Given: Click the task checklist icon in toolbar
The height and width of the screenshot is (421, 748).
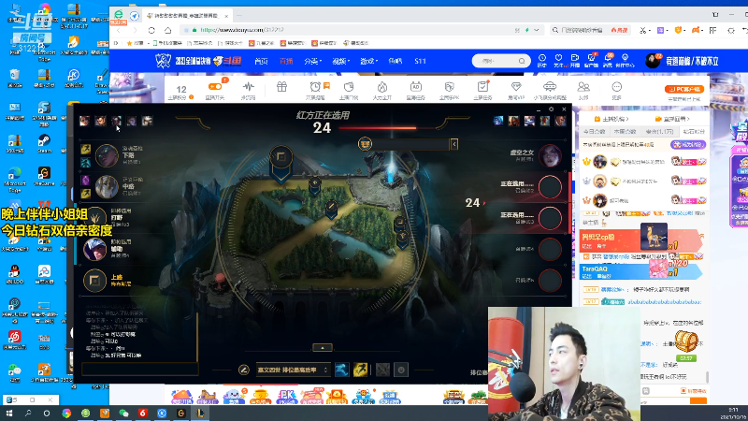Looking at the screenshot, I should coord(482,87).
